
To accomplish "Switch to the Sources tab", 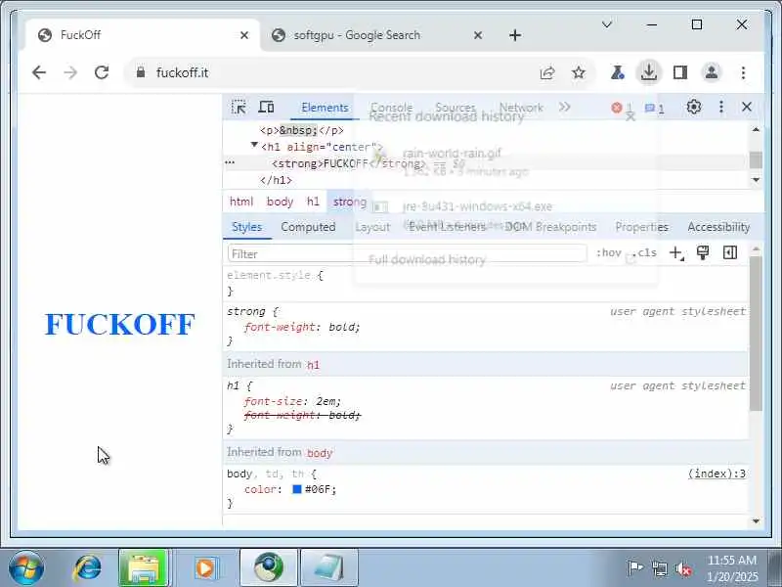I will 456,108.
